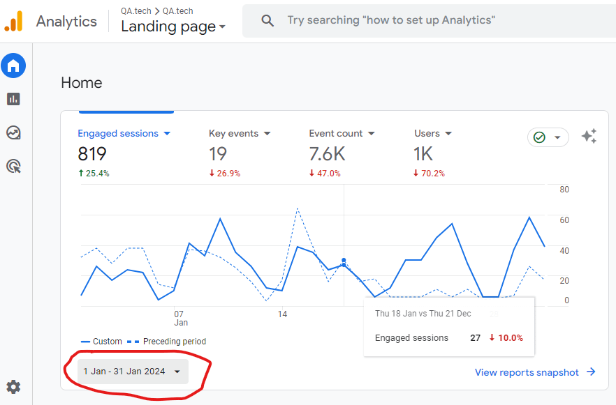616x405 pixels.
Task: Select the Event count metric tab
Action: (x=342, y=133)
